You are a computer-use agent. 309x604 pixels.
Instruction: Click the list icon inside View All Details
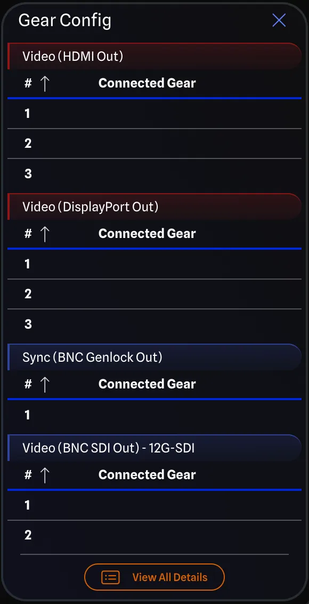pyautogui.click(x=110, y=577)
